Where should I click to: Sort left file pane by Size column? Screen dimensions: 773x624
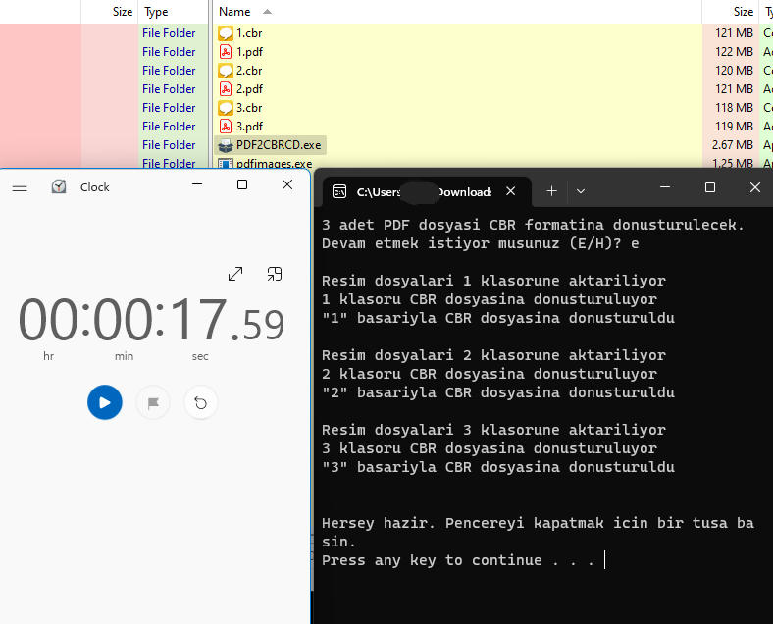click(x=110, y=12)
